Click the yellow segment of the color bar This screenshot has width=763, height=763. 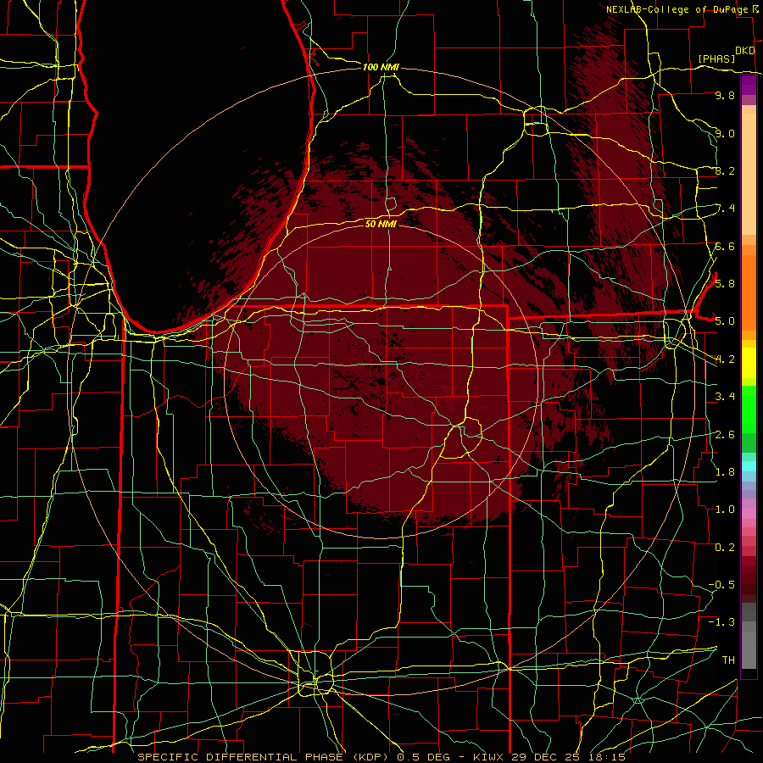coord(749,363)
